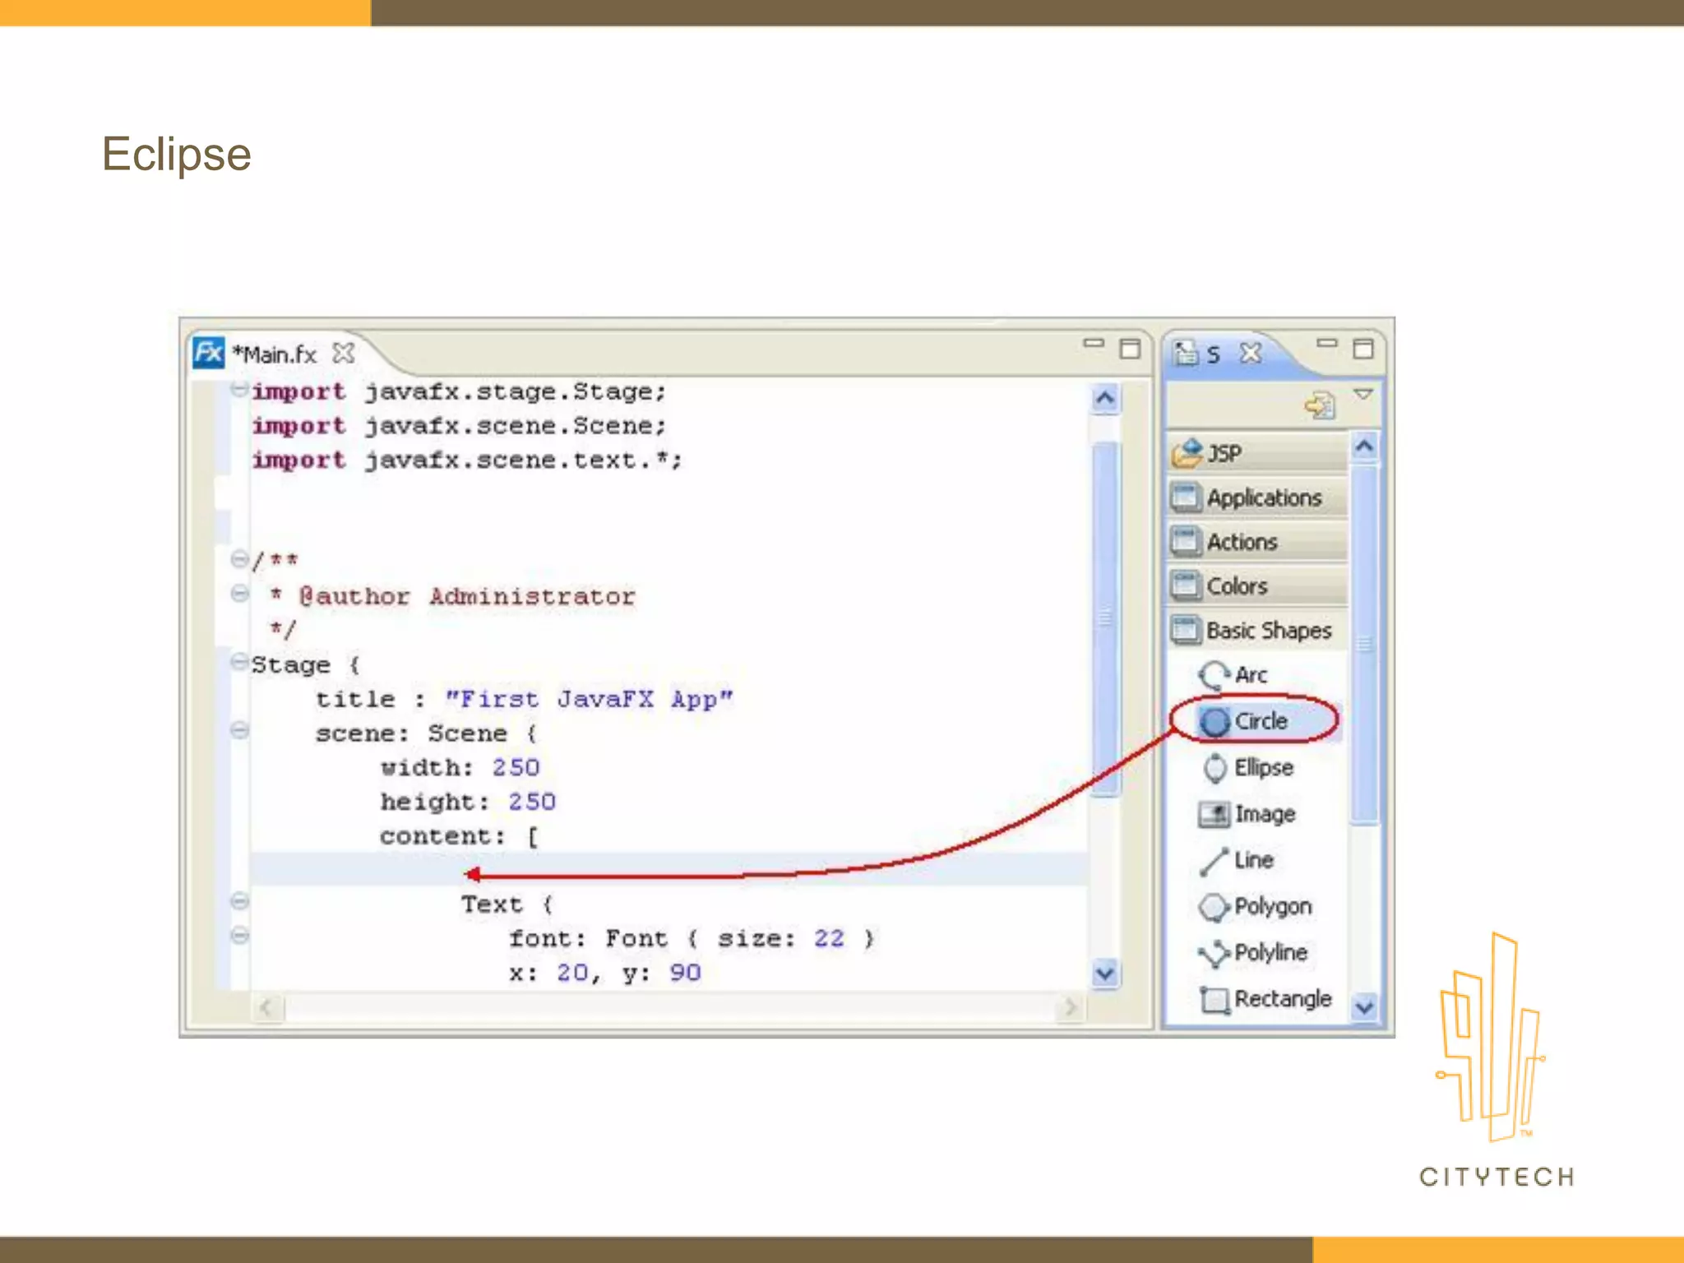Expand the Actions snippet category
This screenshot has height=1263, width=1684.
[x=1257, y=542]
